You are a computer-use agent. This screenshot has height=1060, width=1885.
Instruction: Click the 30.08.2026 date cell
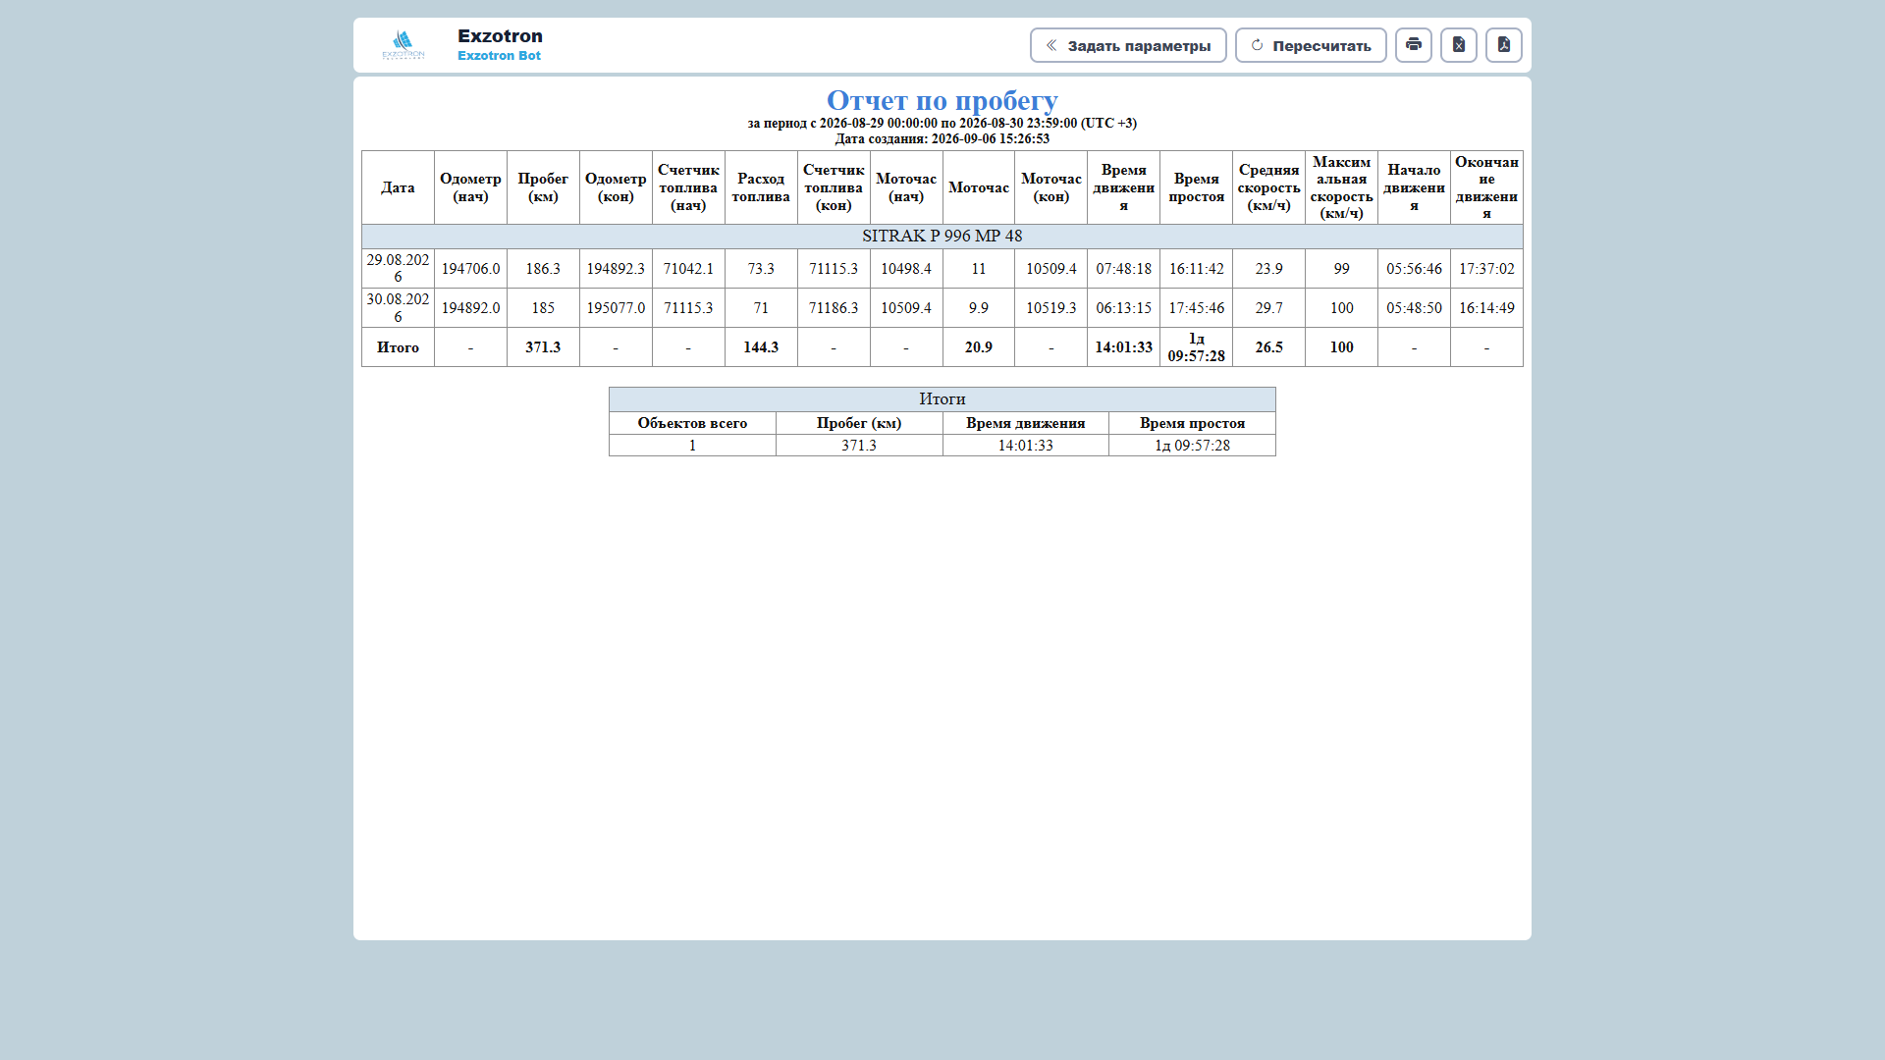coord(398,307)
